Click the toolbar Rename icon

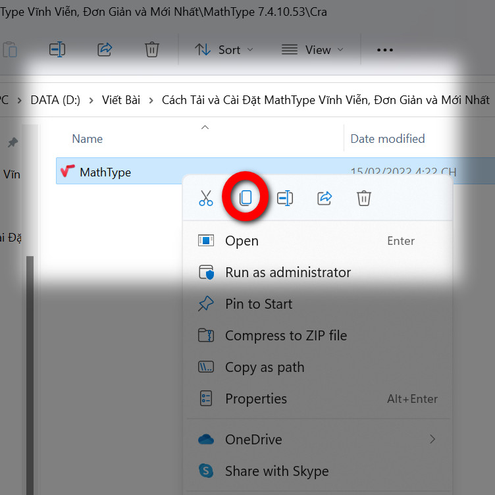click(x=57, y=49)
